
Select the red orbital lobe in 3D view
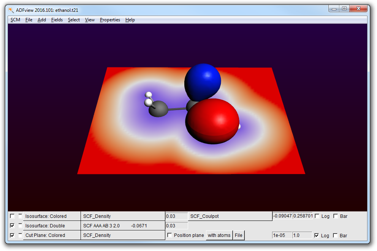(212, 121)
